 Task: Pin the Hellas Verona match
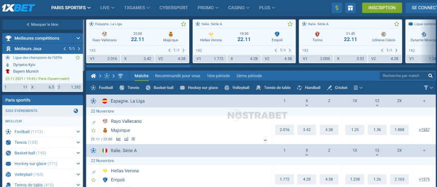94,172
